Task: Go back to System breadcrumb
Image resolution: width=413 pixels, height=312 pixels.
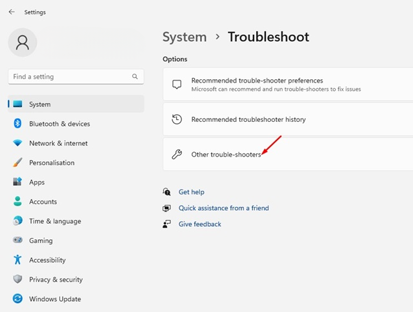Action: pyautogui.click(x=185, y=37)
